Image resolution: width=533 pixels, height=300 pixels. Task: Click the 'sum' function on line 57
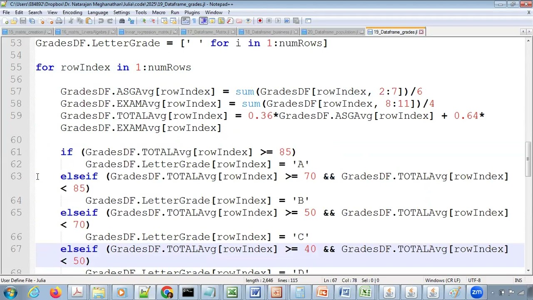245,92
